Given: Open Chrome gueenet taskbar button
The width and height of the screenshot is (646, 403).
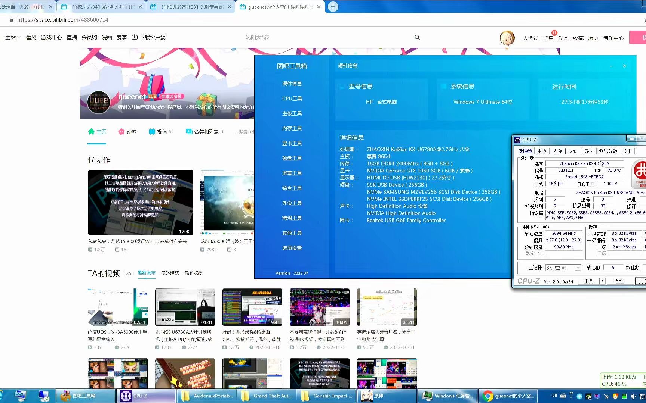Looking at the screenshot, I should point(508,396).
